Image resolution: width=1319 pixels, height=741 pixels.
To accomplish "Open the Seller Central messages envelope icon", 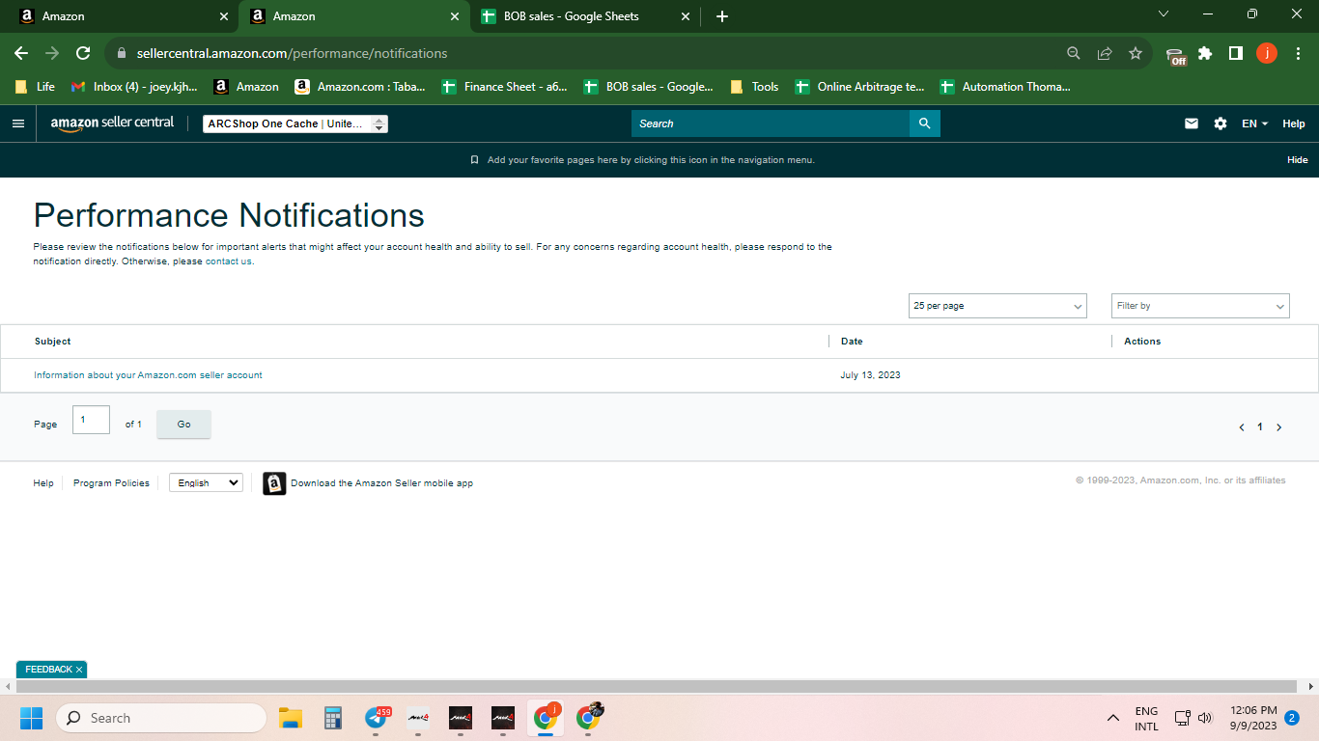I will tap(1192, 123).
